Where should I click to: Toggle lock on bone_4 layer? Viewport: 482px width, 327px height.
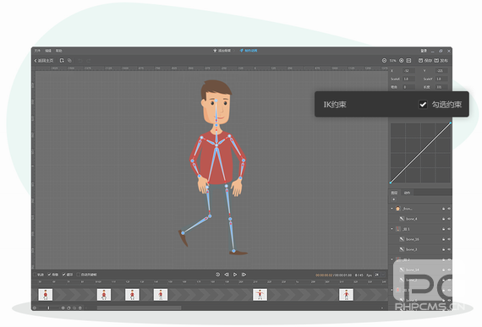coord(443,219)
